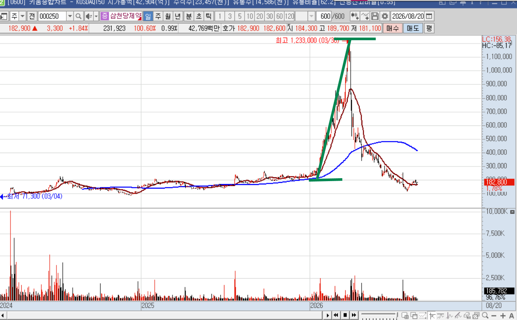
Task: Click the speaker sound alert icon
Action: coord(88,16)
